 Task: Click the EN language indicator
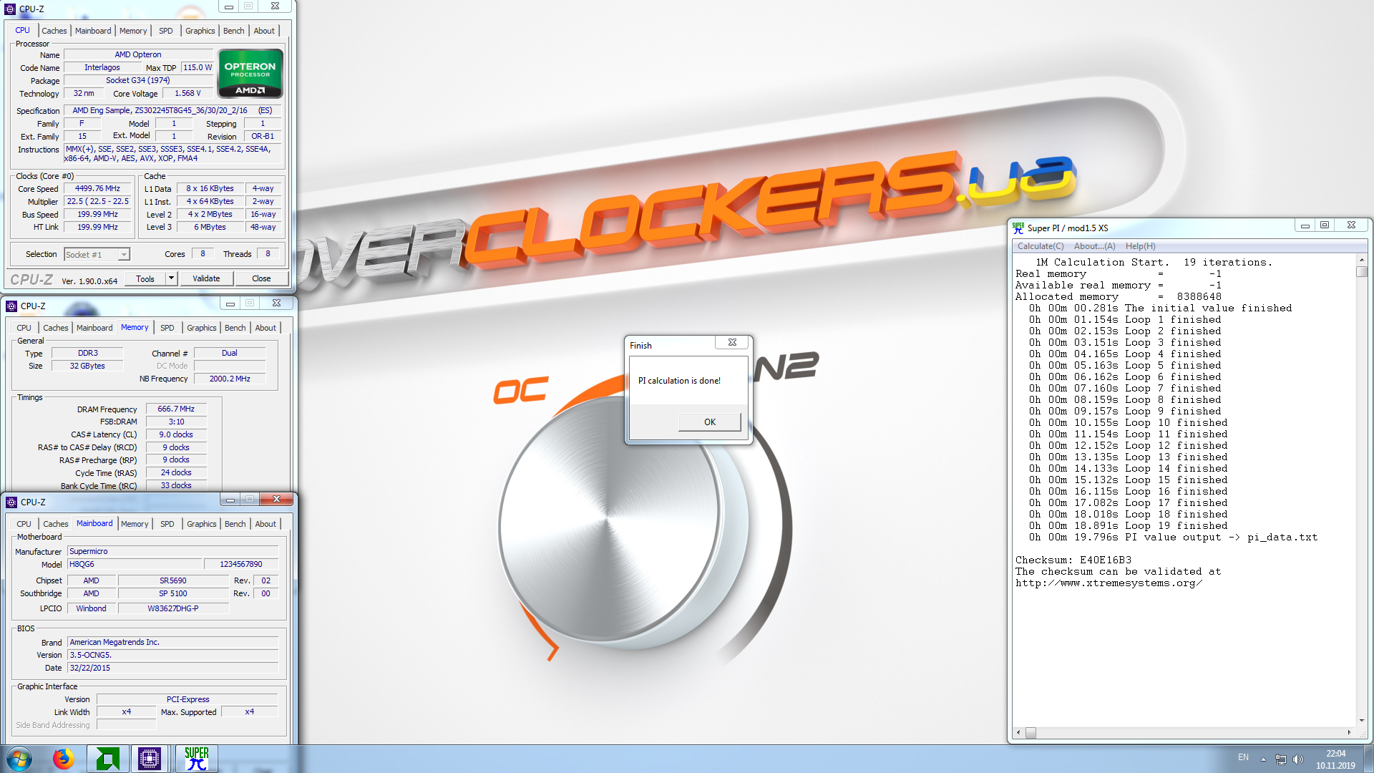pos(1243,757)
